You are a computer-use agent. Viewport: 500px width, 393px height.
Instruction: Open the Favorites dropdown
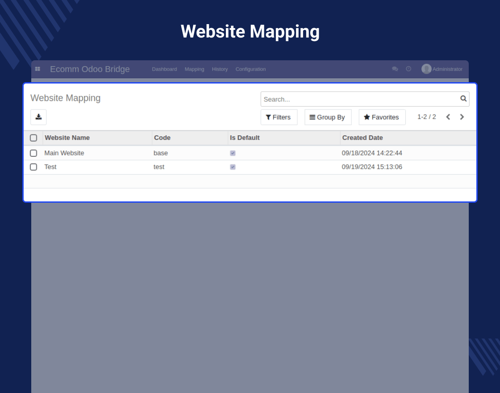[382, 117]
